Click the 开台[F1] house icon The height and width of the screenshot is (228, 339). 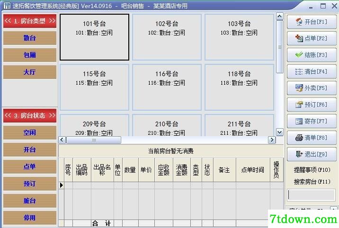coord(299,22)
